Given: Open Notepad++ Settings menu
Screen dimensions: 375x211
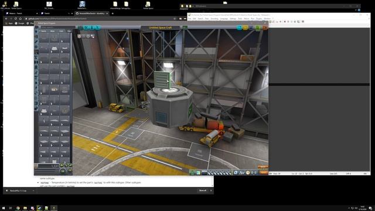Looking at the screenshot, I should click(233, 19).
